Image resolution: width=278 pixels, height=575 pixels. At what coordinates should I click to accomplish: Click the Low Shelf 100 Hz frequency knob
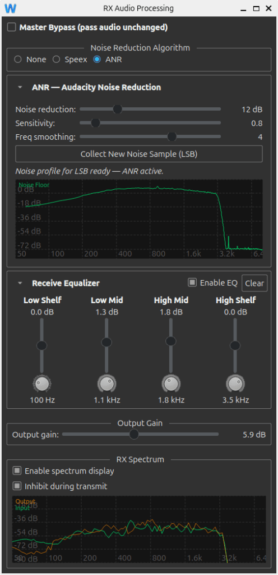43,384
